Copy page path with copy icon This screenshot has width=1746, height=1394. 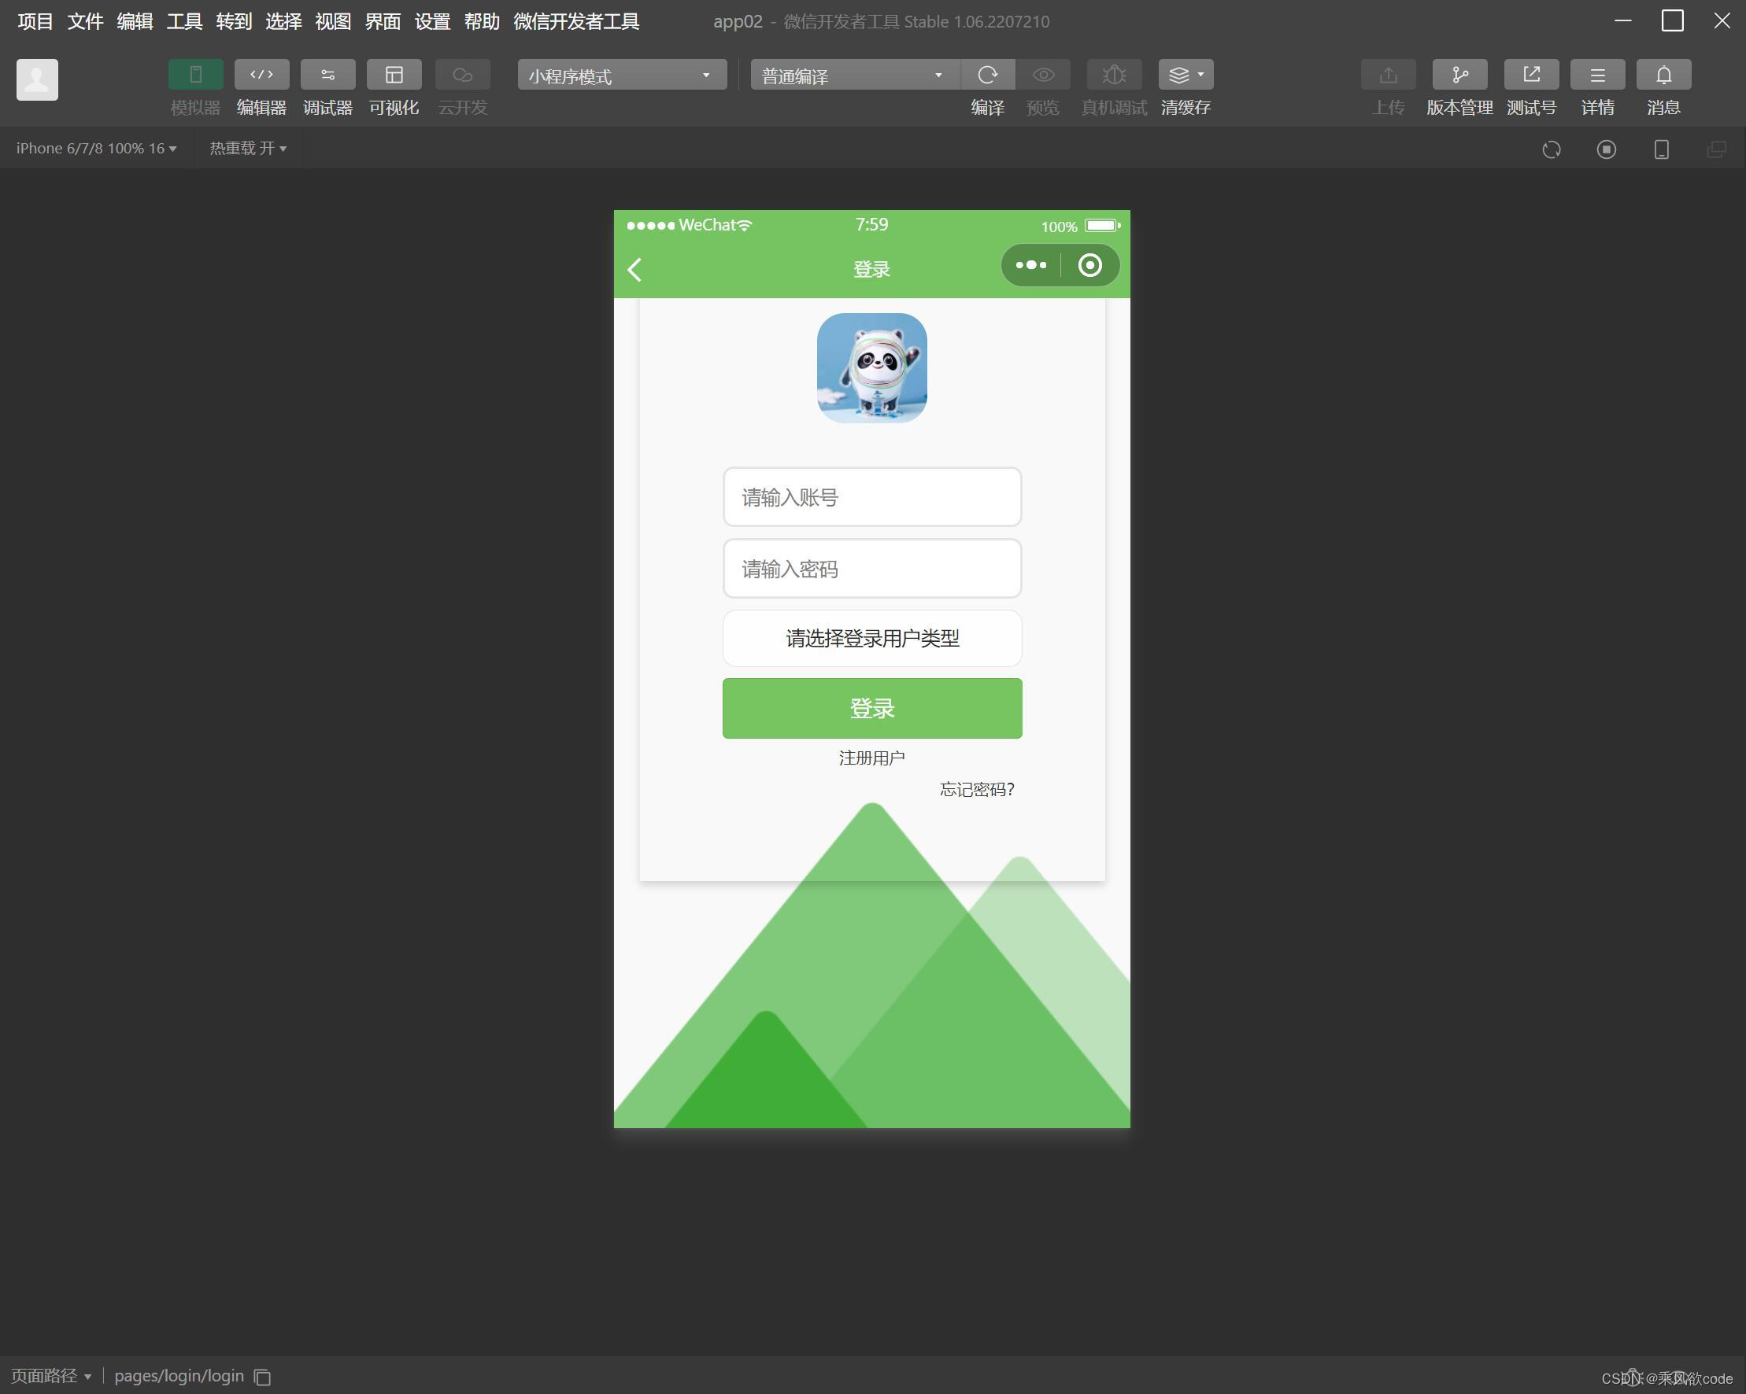[262, 1377]
